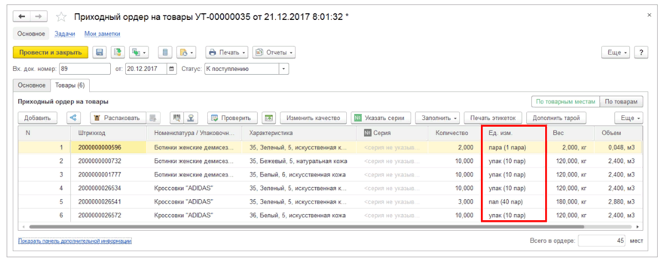The width and height of the screenshot is (661, 260).
Task: Switch view to По товарным местам
Action: [565, 102]
